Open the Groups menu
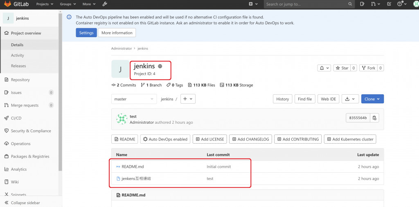 click(x=68, y=4)
